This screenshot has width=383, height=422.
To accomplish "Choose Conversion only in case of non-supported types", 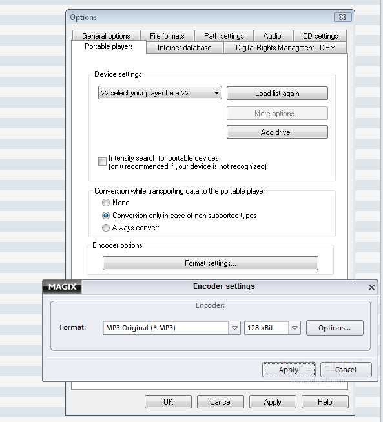I will (106, 216).
